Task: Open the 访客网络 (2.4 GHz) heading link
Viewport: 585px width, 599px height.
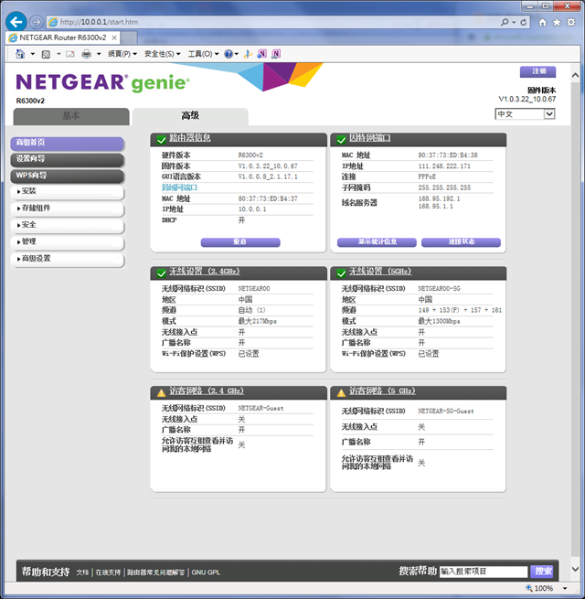Action: (x=207, y=390)
